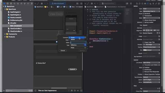Open the Storage dropdown showing Weak
Screen dimensions: 165x93
pos(78,48)
